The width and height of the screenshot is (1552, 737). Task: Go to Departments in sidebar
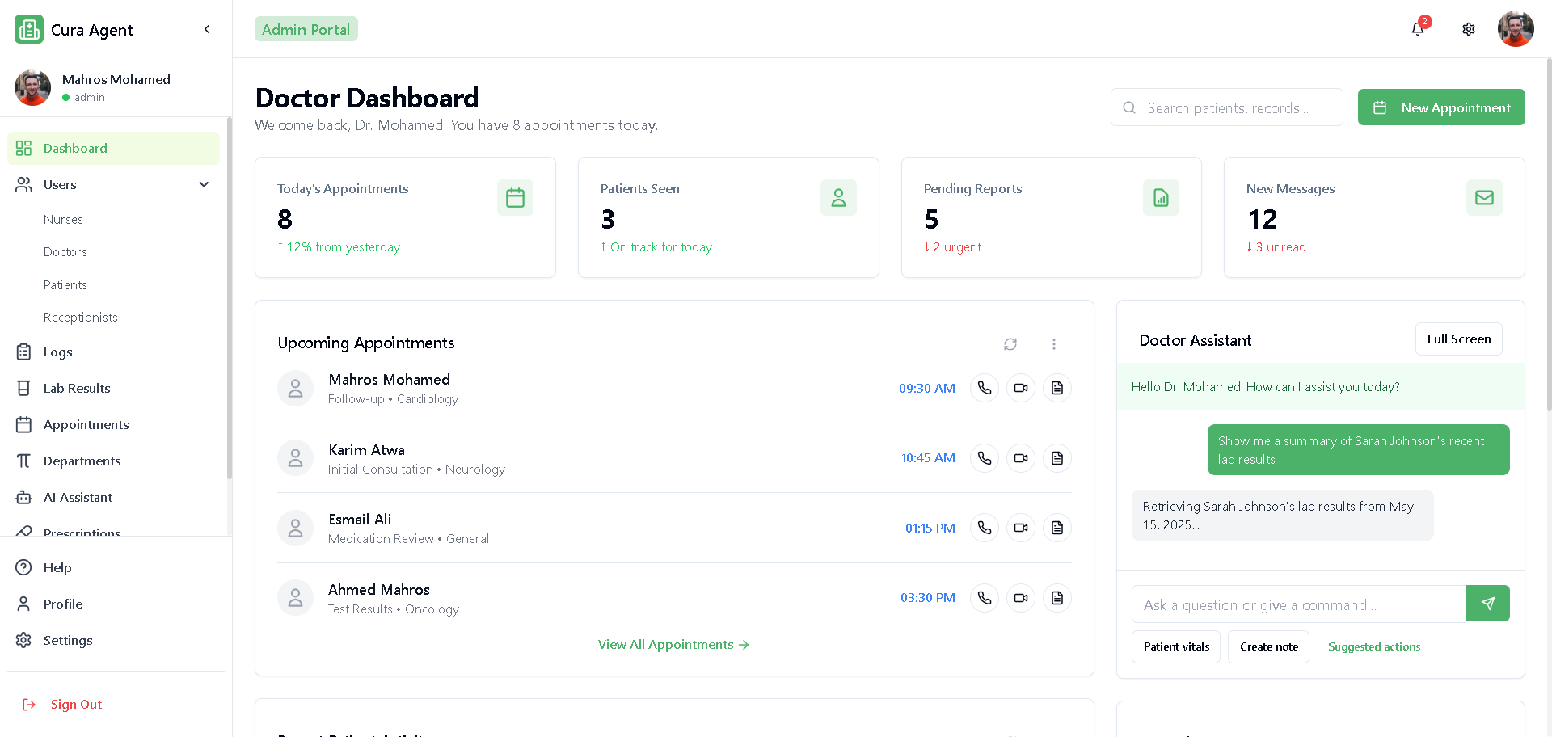coord(82,461)
